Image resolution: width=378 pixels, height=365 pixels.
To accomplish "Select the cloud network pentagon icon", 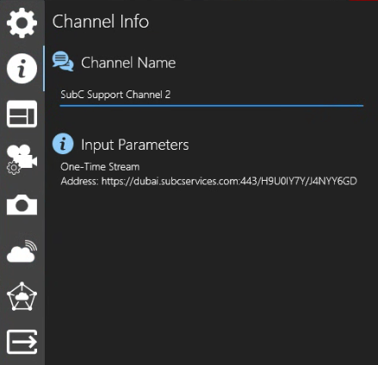I will click(22, 296).
